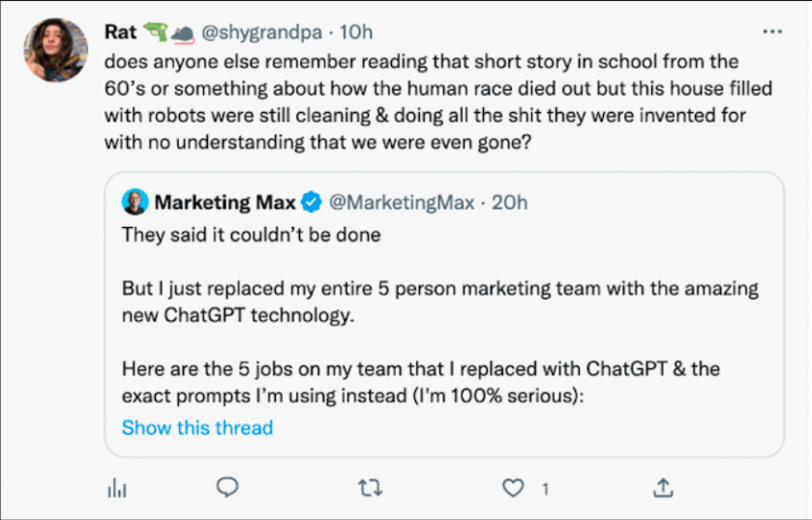Open the tweet's more options menu
The image size is (812, 520).
click(771, 31)
